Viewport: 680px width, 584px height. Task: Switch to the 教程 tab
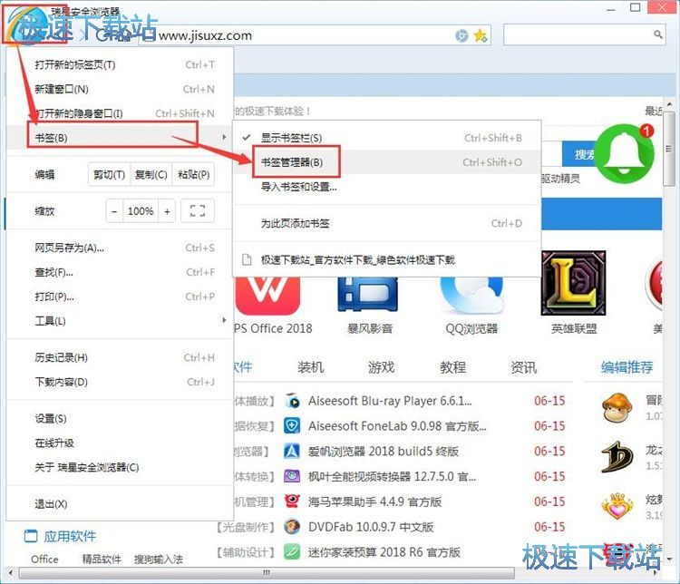[x=452, y=367]
